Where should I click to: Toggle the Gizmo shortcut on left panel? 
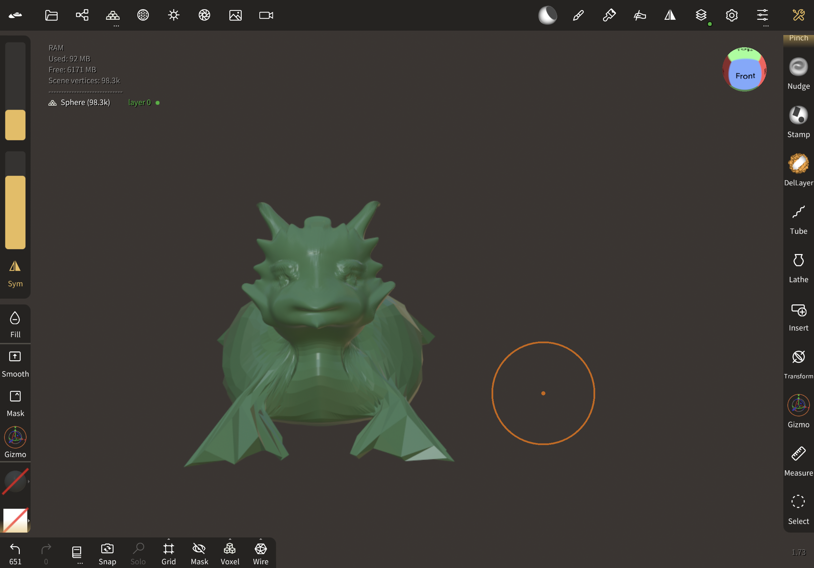point(15,442)
